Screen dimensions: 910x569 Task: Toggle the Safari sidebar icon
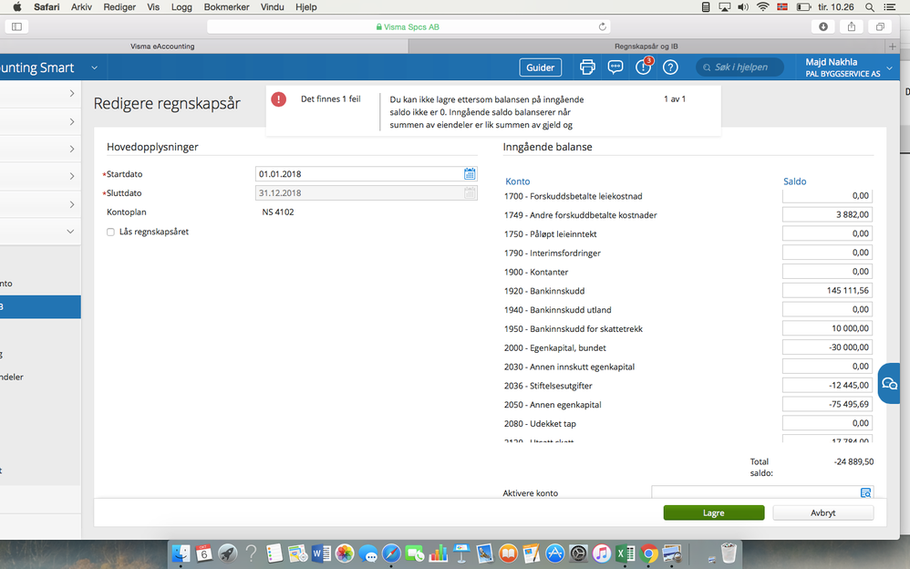click(x=16, y=26)
